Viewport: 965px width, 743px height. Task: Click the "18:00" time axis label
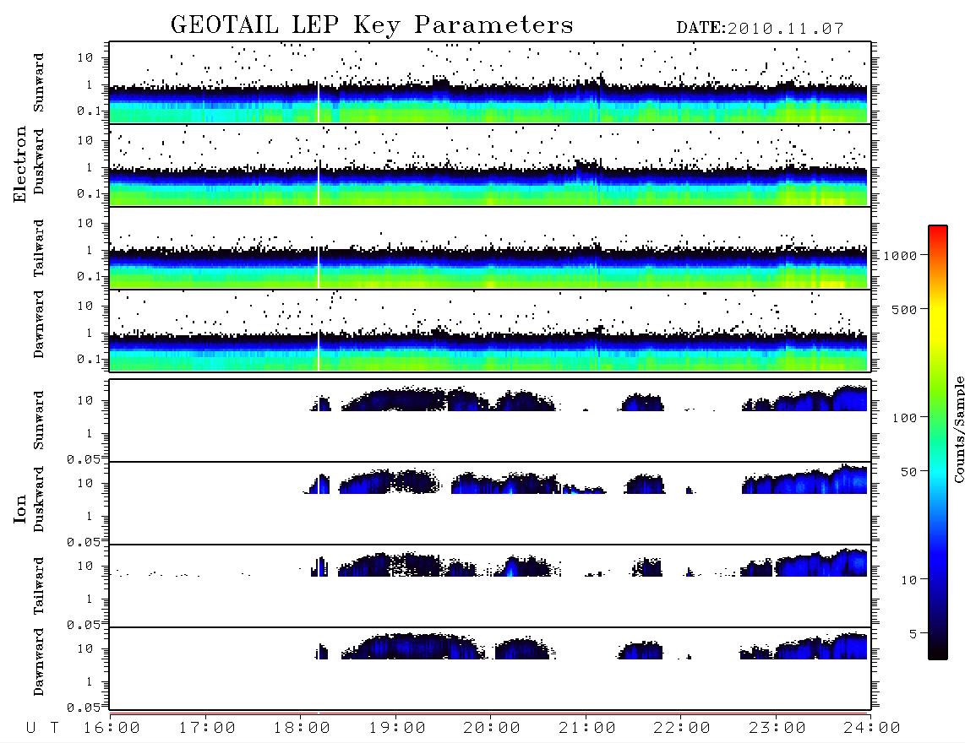click(302, 729)
